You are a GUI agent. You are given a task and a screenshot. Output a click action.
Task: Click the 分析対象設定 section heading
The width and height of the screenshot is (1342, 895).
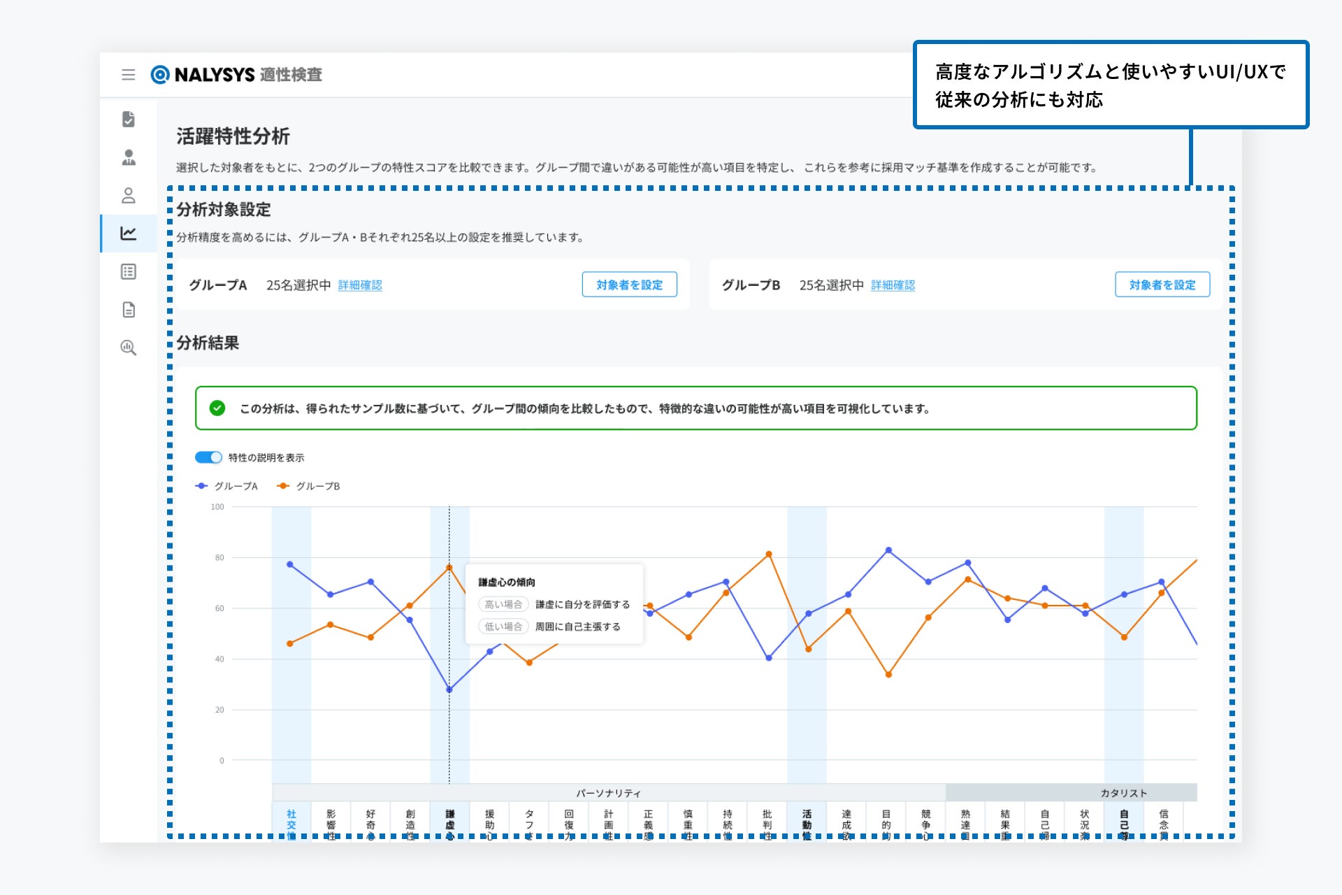tap(224, 209)
